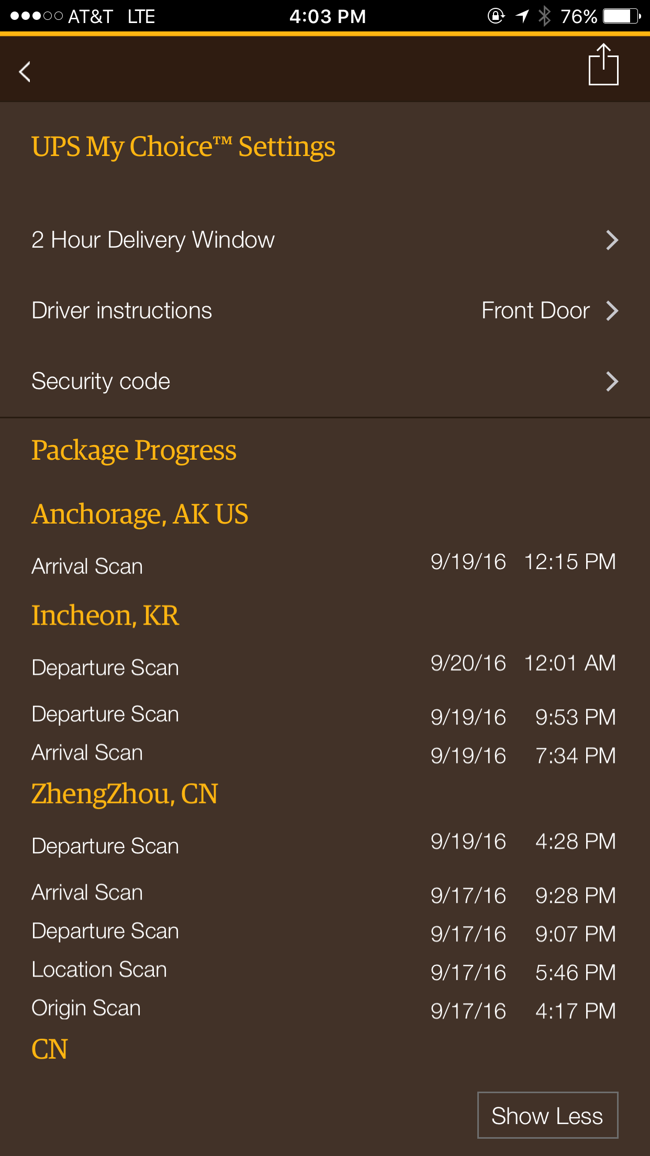
Task: Tap the Bluetooth icon in status bar
Action: point(544,16)
